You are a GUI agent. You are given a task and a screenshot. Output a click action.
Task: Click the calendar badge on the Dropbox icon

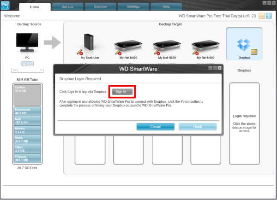pos(254,52)
